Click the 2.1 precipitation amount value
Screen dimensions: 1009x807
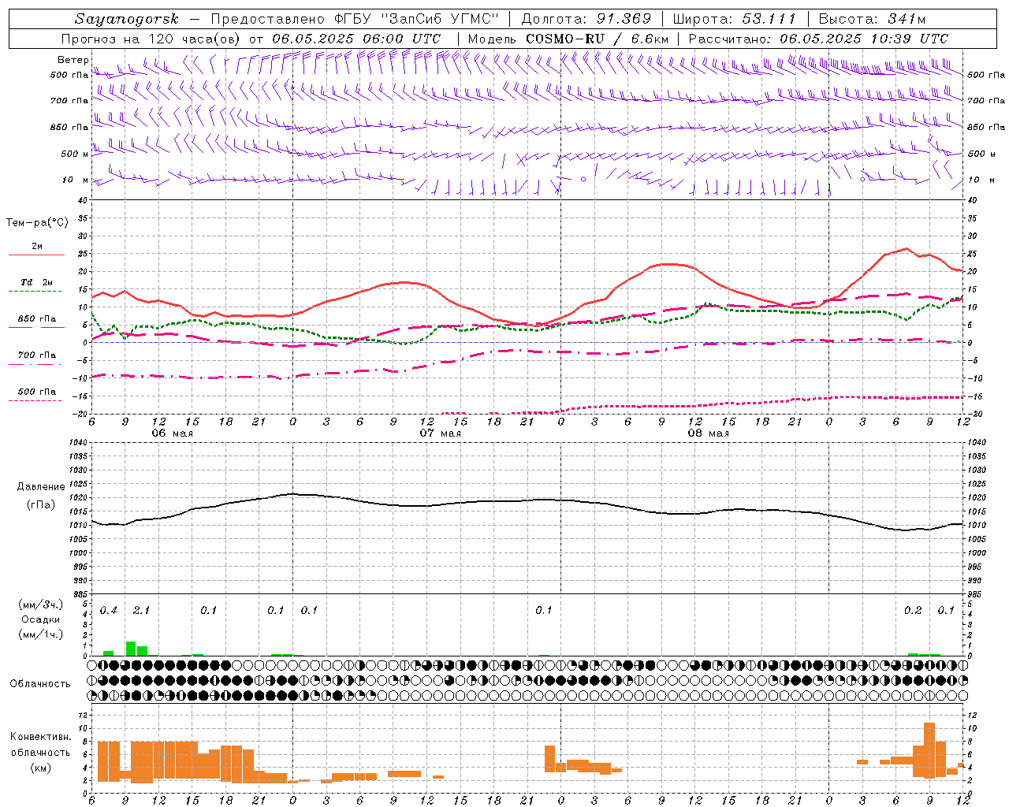tap(141, 610)
